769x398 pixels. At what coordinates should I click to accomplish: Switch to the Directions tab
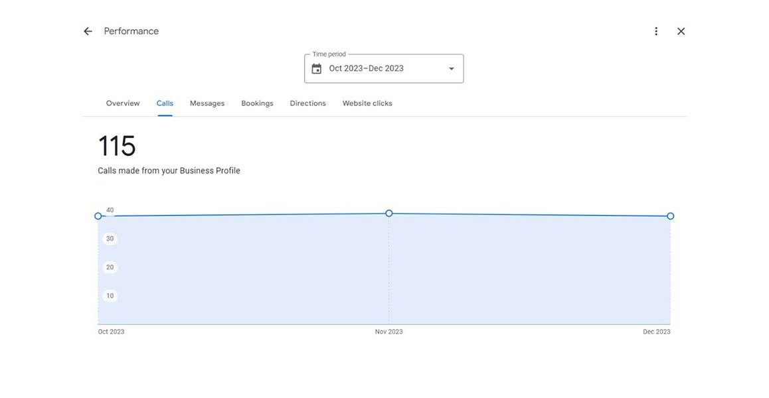pos(307,103)
